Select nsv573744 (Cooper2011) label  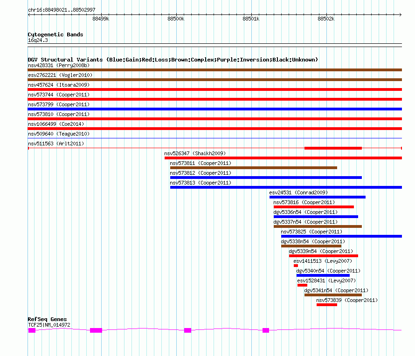(59, 95)
